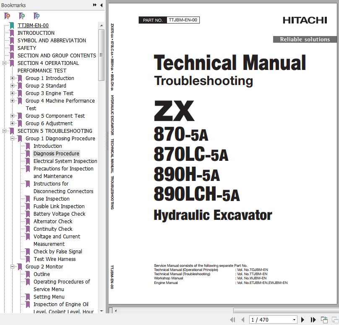Select the Group 2 Monitor bookmark

point(44,267)
